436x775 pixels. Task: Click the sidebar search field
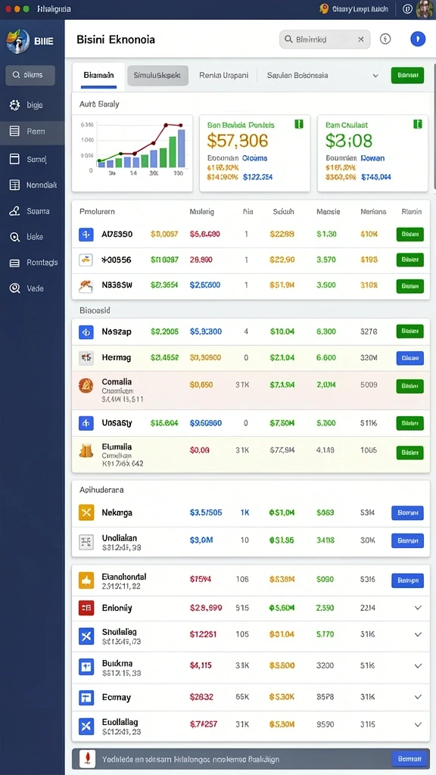(30, 75)
